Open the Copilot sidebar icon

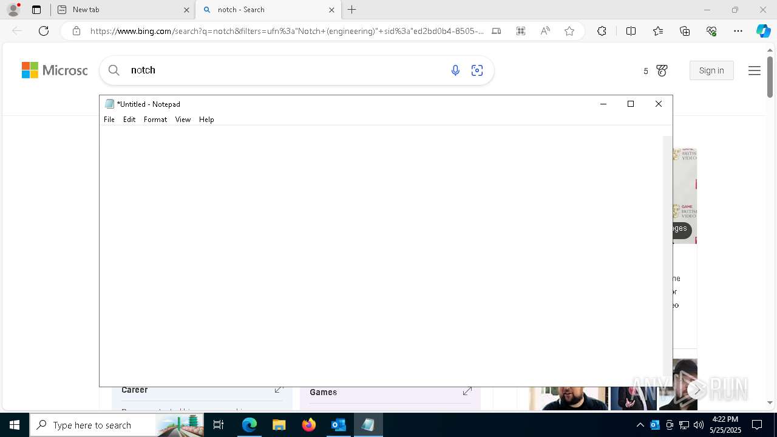[763, 31]
